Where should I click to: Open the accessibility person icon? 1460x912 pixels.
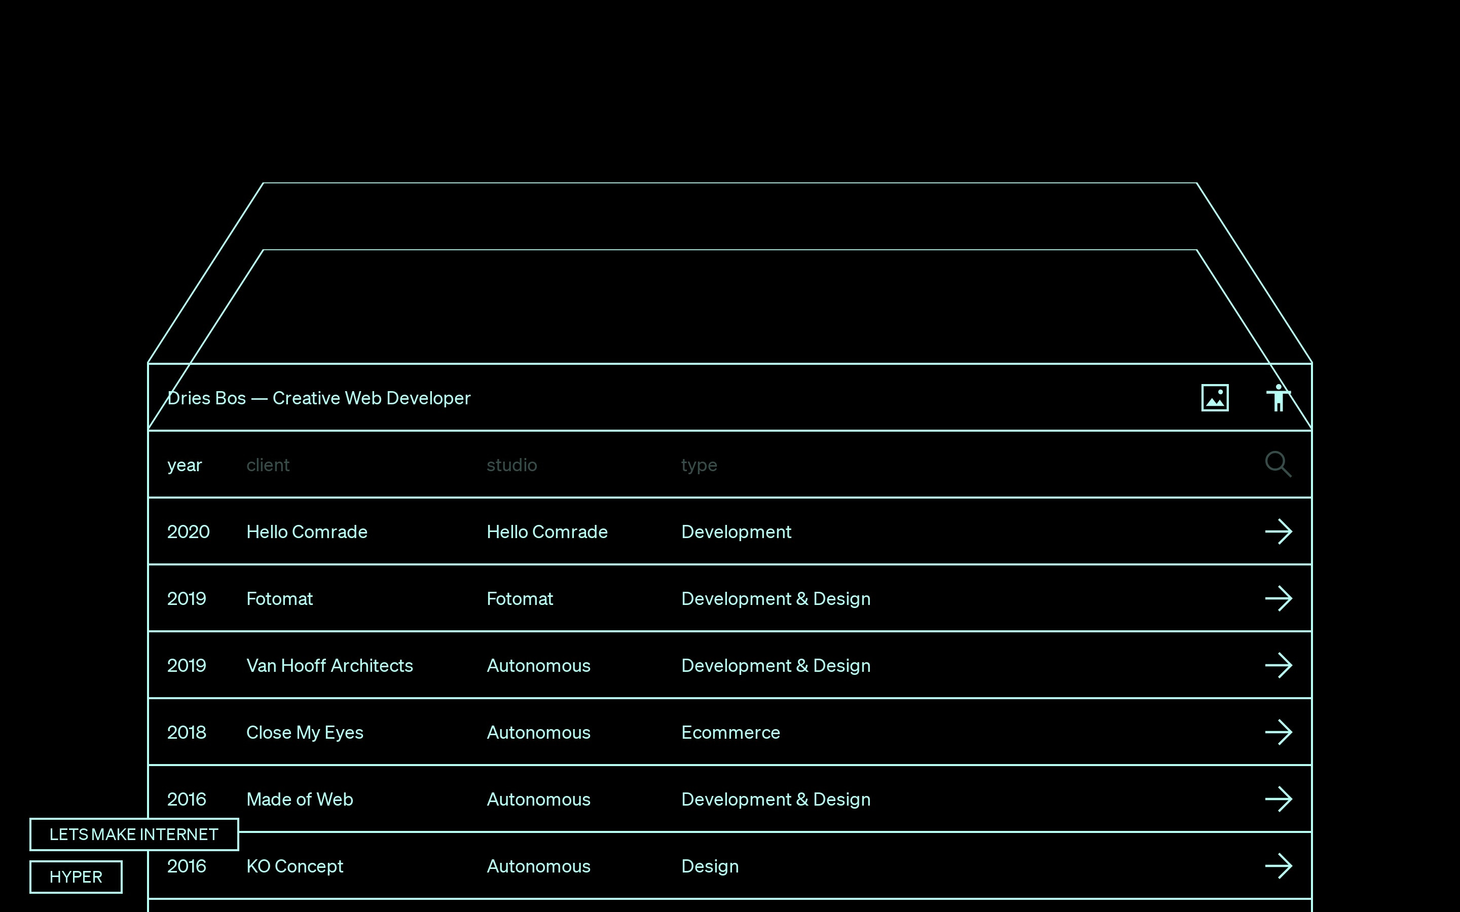coord(1278,398)
